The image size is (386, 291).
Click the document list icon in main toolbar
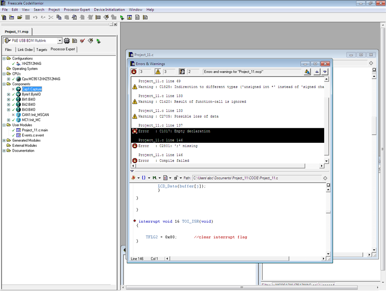pos(138,17)
